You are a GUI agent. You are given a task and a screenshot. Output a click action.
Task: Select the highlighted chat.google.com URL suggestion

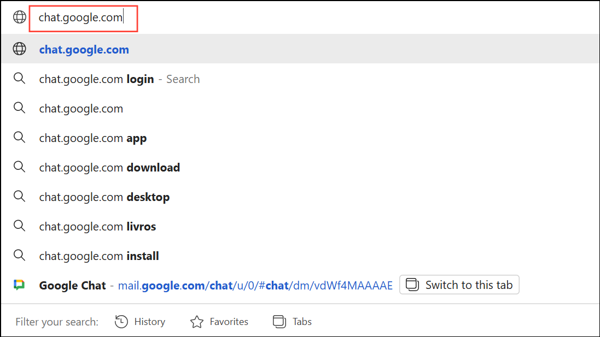(300, 49)
